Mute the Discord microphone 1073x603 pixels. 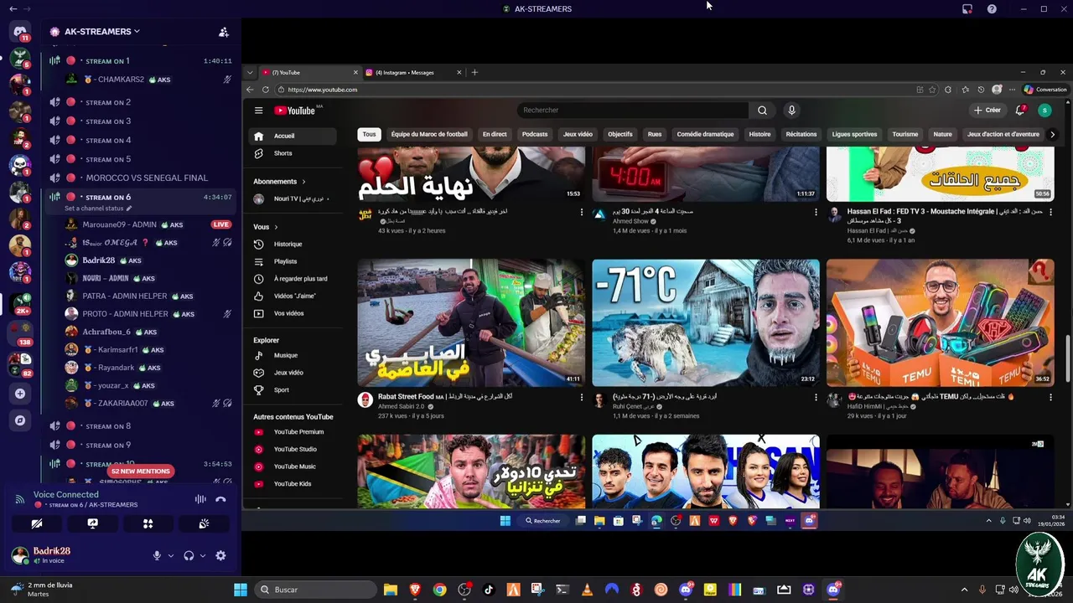point(157,555)
